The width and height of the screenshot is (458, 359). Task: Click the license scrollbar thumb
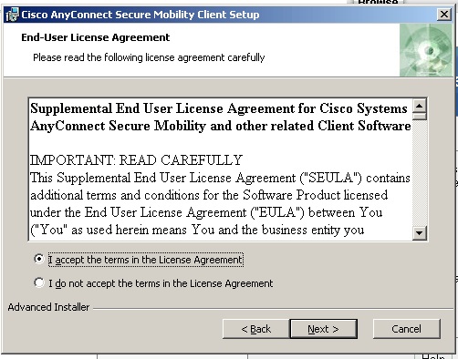pyautogui.click(x=420, y=117)
